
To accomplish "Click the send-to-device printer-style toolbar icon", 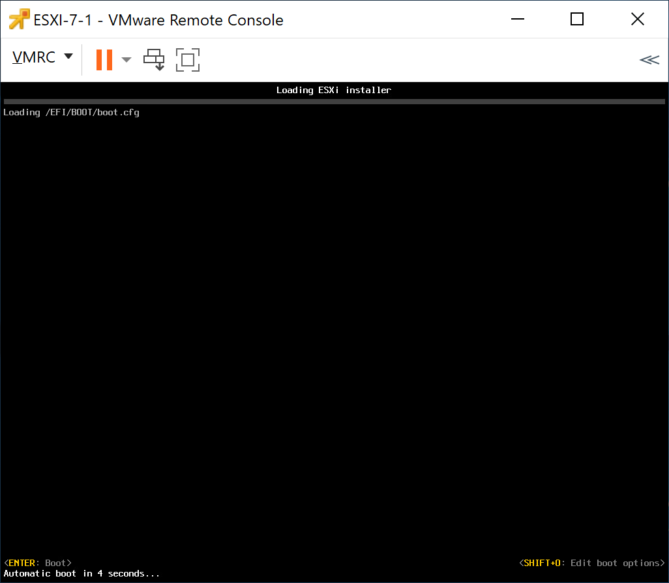I will coord(154,59).
